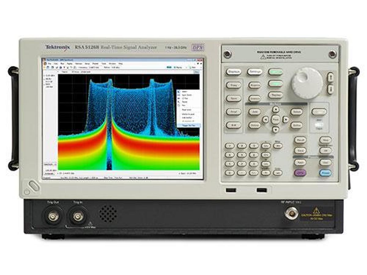Choose Marker to peak in the context menu
This screenshot has height=275, width=367.
coord(188,114)
